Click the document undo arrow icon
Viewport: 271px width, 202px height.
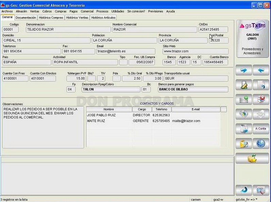click(261, 85)
